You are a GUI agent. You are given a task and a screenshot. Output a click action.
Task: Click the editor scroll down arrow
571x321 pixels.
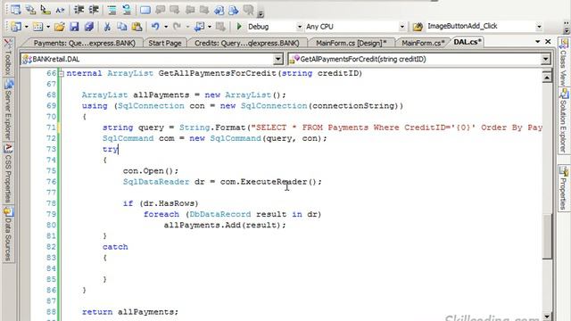(x=547, y=317)
